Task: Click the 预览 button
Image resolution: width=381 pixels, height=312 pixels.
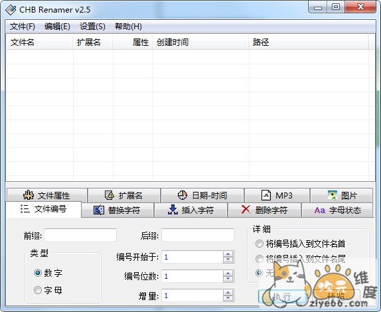Action: coord(336,297)
